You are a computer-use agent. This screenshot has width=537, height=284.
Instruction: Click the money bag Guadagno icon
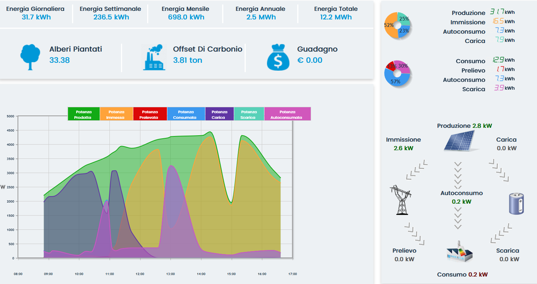click(x=278, y=57)
